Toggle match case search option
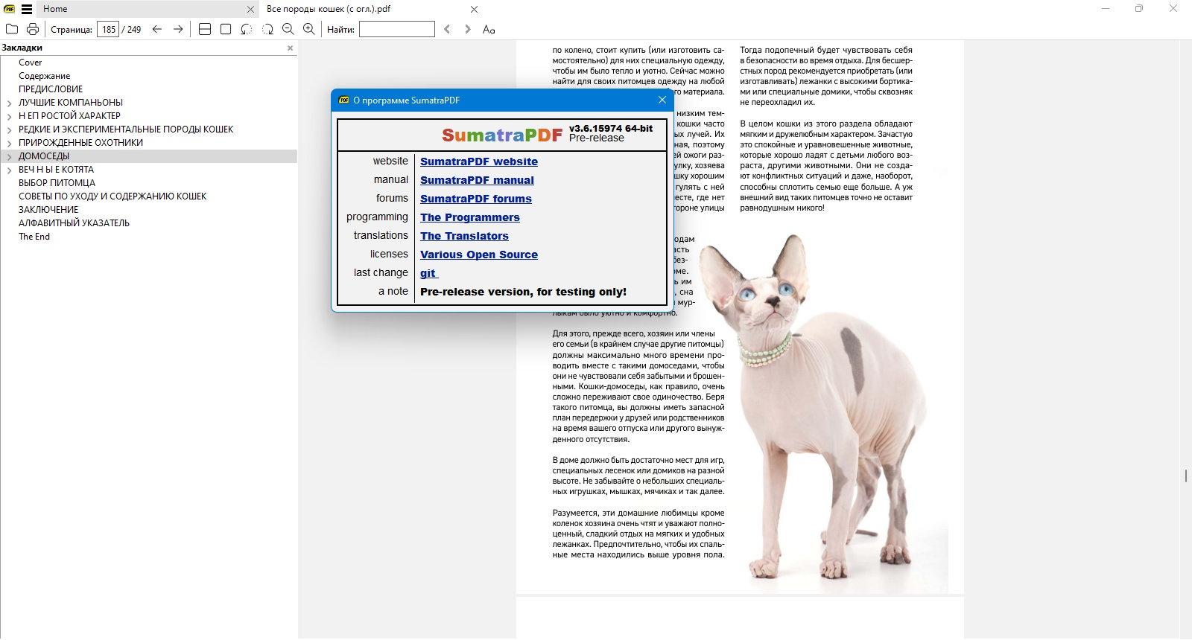Image resolution: width=1192 pixels, height=640 pixels. point(489,29)
